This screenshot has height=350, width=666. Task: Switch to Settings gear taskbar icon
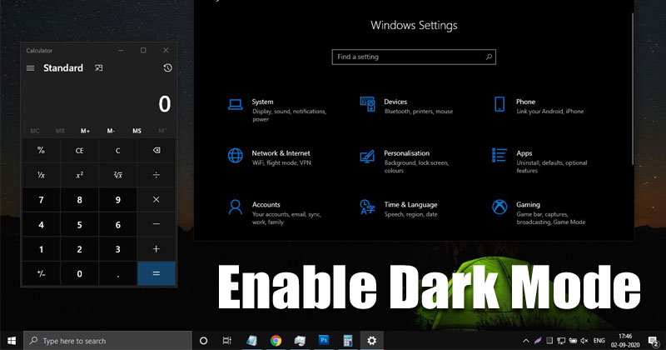[x=371, y=341]
